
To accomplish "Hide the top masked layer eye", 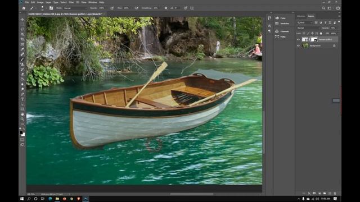I will (x=299, y=39).
